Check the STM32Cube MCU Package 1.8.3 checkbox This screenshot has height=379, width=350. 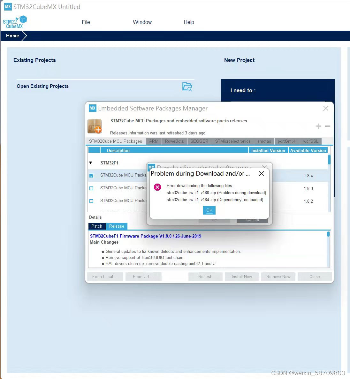coord(91,188)
